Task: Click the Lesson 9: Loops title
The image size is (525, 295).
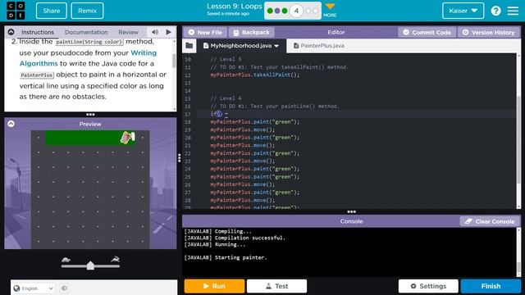Action: coord(235,7)
